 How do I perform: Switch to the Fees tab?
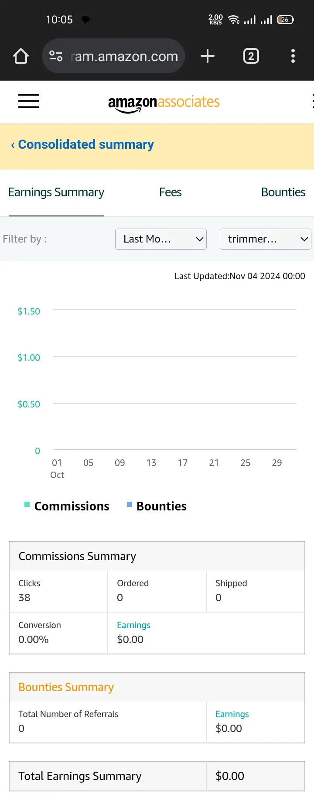170,192
